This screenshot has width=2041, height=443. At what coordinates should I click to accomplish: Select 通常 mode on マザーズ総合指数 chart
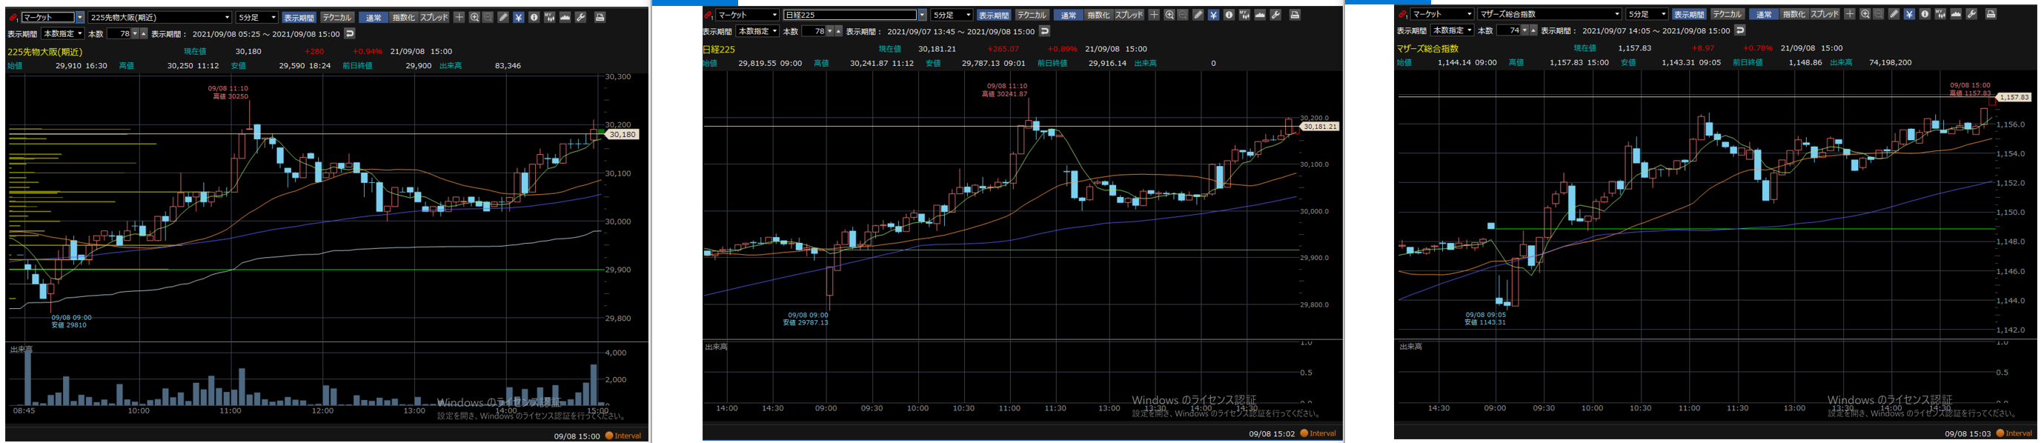click(x=1763, y=14)
